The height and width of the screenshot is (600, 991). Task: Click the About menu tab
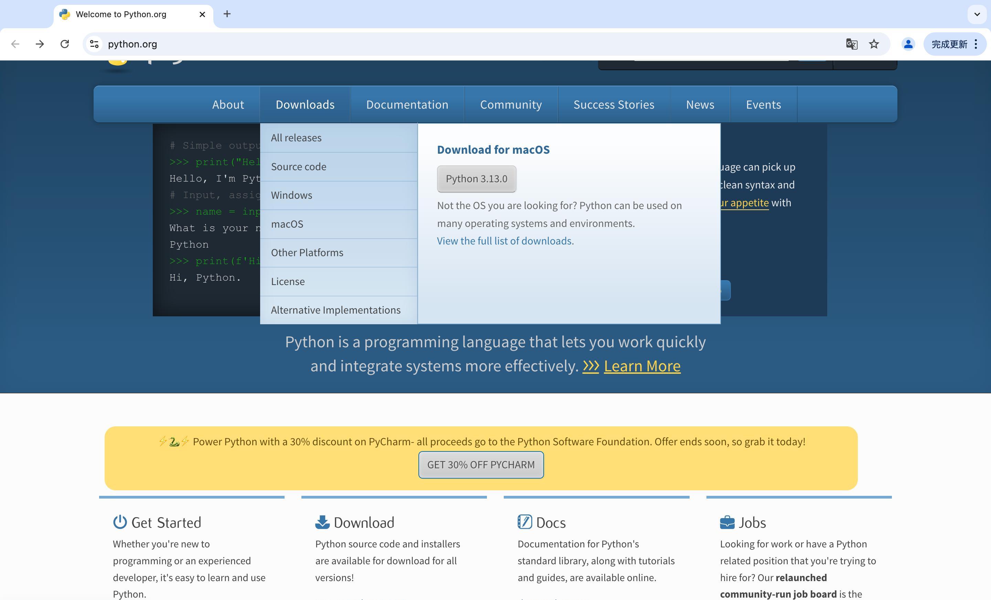[x=227, y=104]
